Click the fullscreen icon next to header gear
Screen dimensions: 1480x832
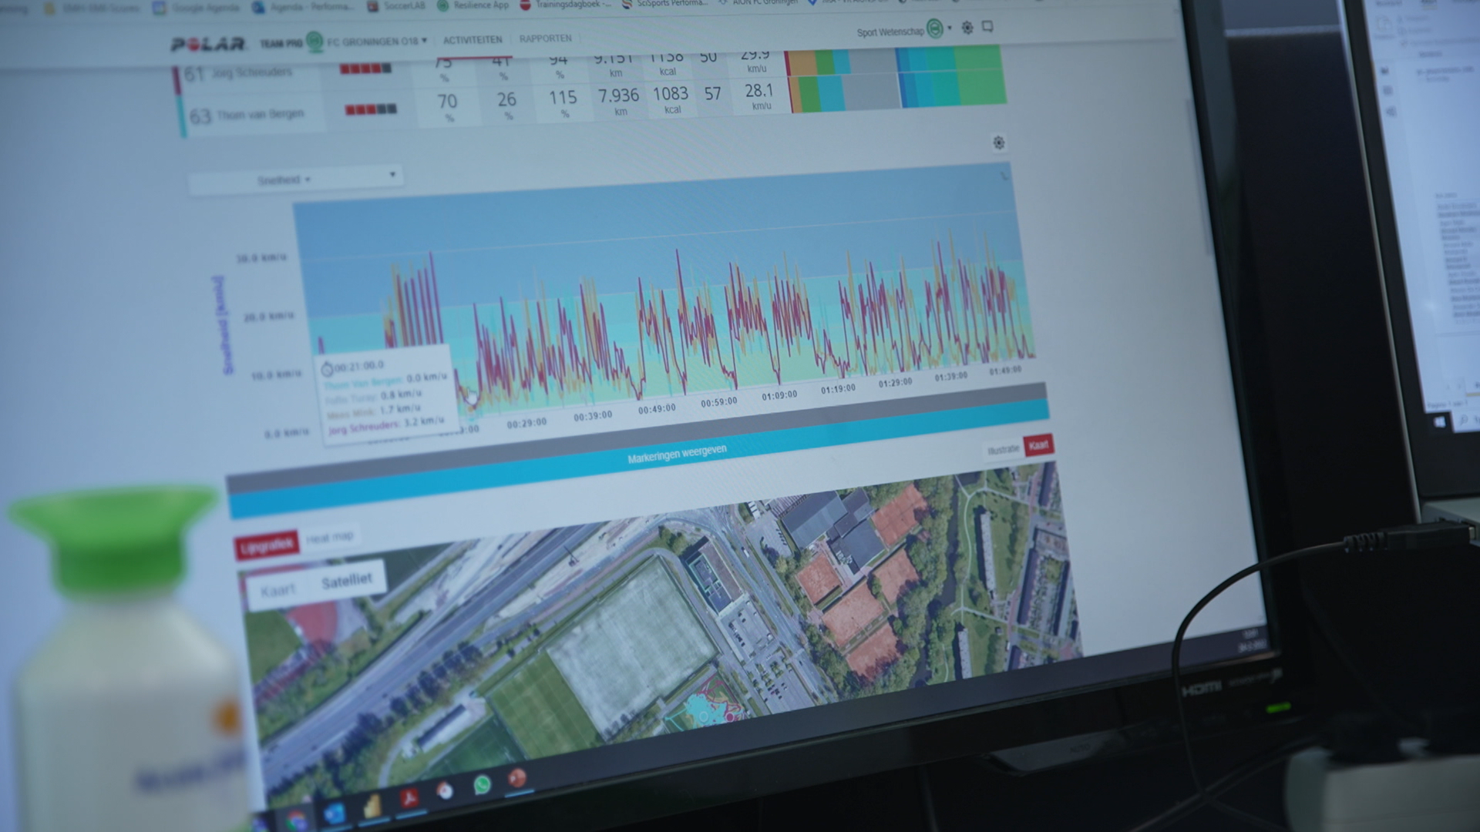click(987, 27)
